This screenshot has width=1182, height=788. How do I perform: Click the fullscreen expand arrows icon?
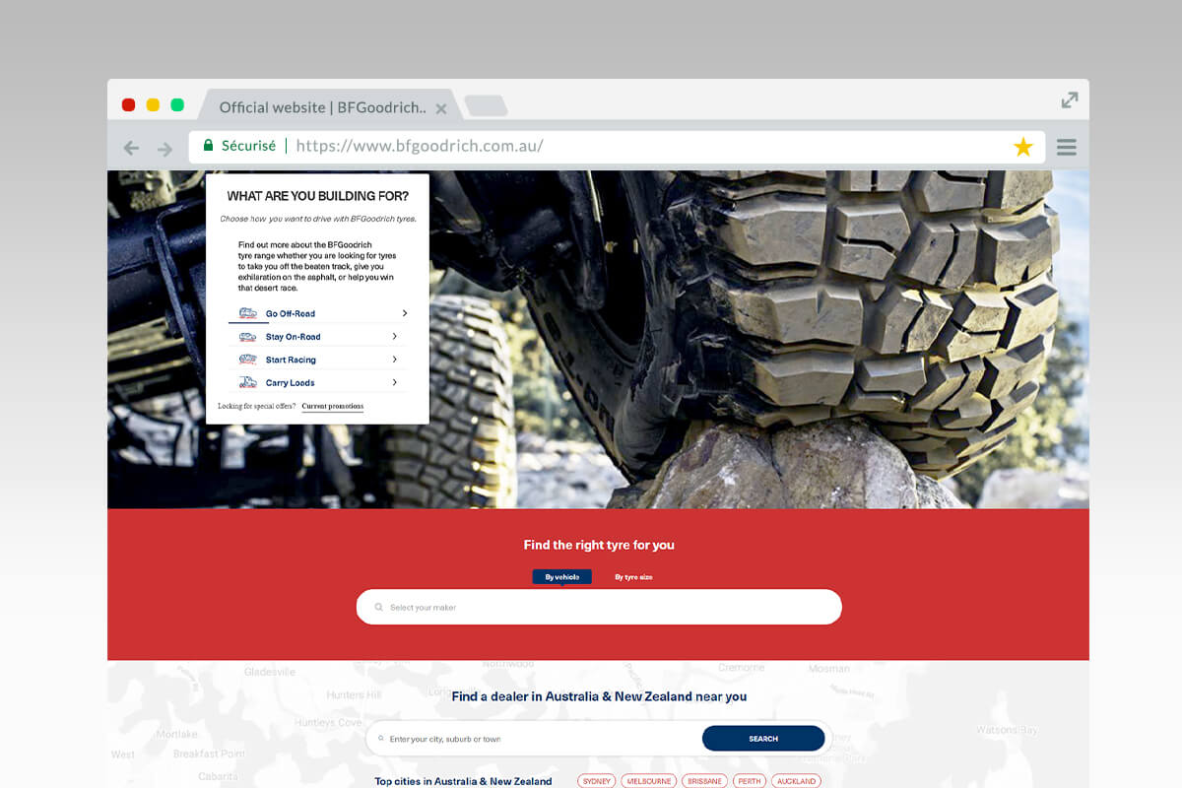pos(1070,99)
